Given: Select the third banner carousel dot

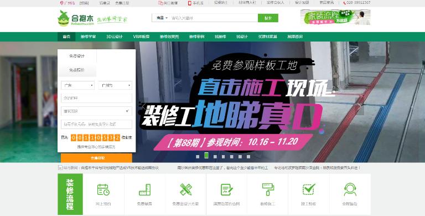Looking at the screenshot, I should (215, 157).
